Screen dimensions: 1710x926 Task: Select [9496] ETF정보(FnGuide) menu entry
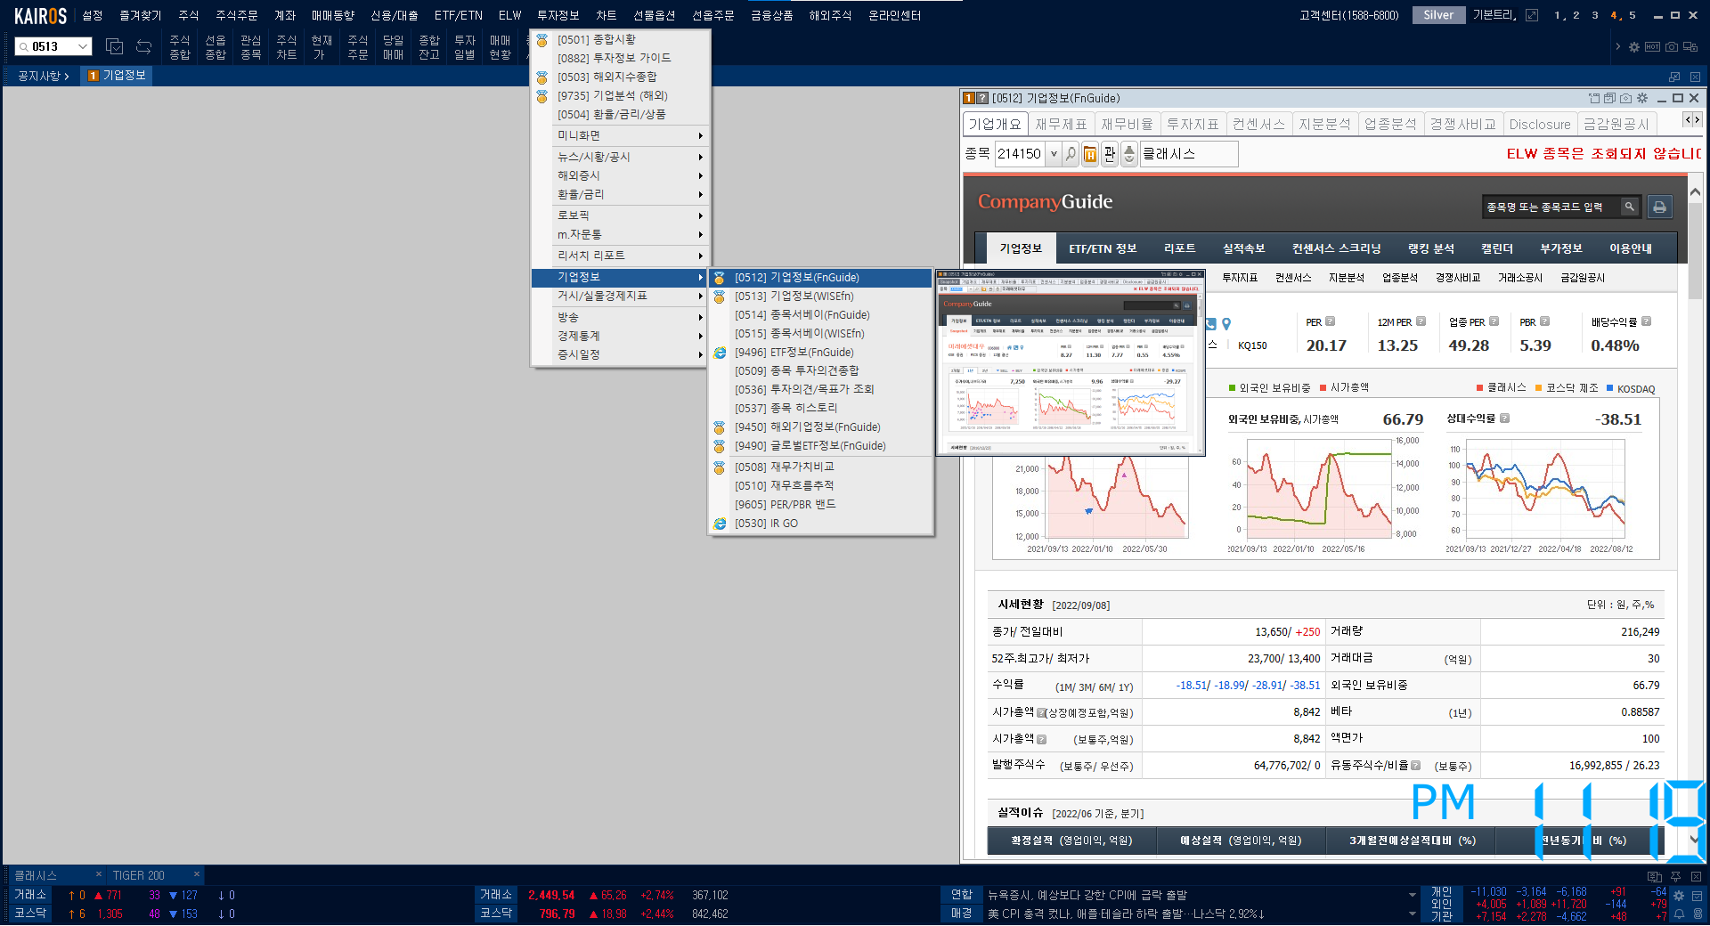click(x=821, y=353)
